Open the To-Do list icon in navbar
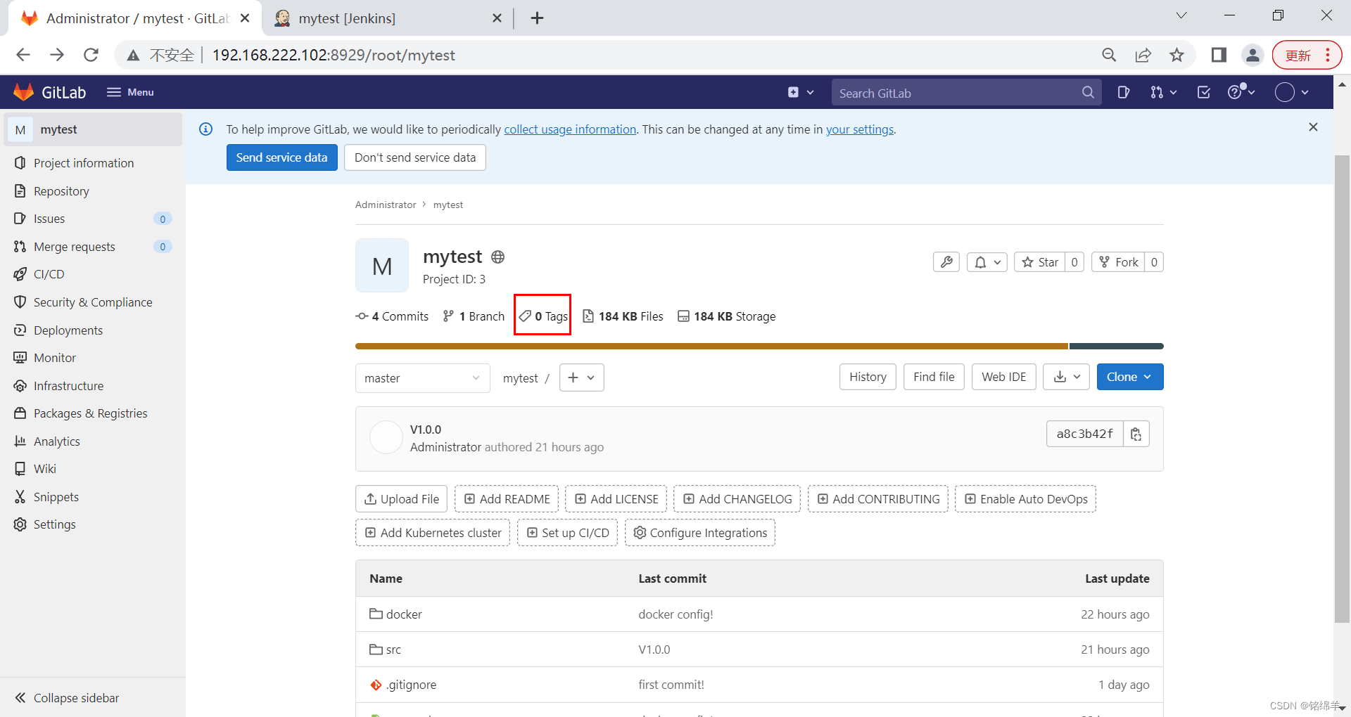Image resolution: width=1351 pixels, height=717 pixels. point(1204,92)
